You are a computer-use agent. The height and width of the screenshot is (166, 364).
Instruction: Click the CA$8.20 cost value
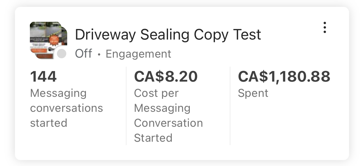(x=166, y=77)
